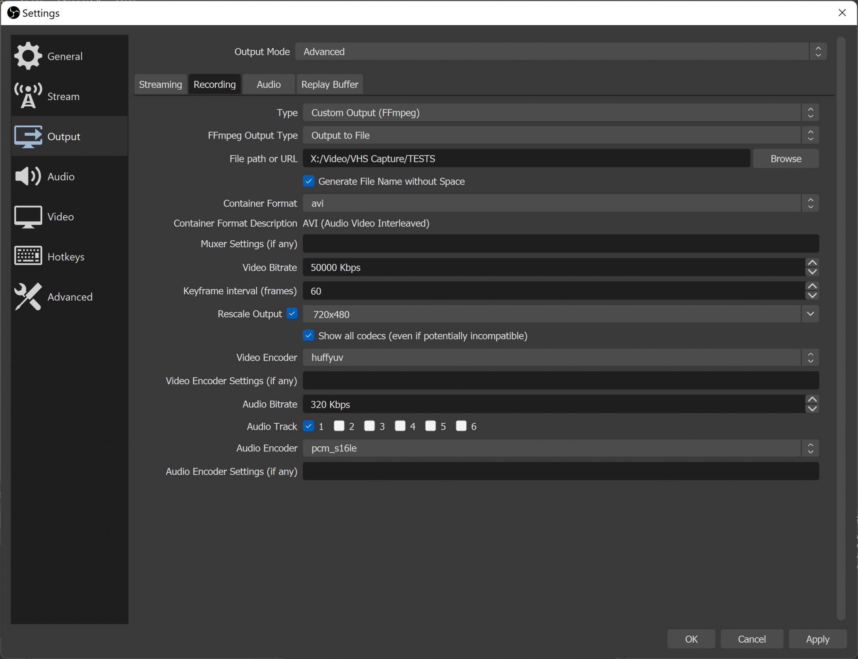Click the Muxer Settings input field
Image resolution: width=858 pixels, height=659 pixels.
pyautogui.click(x=561, y=243)
